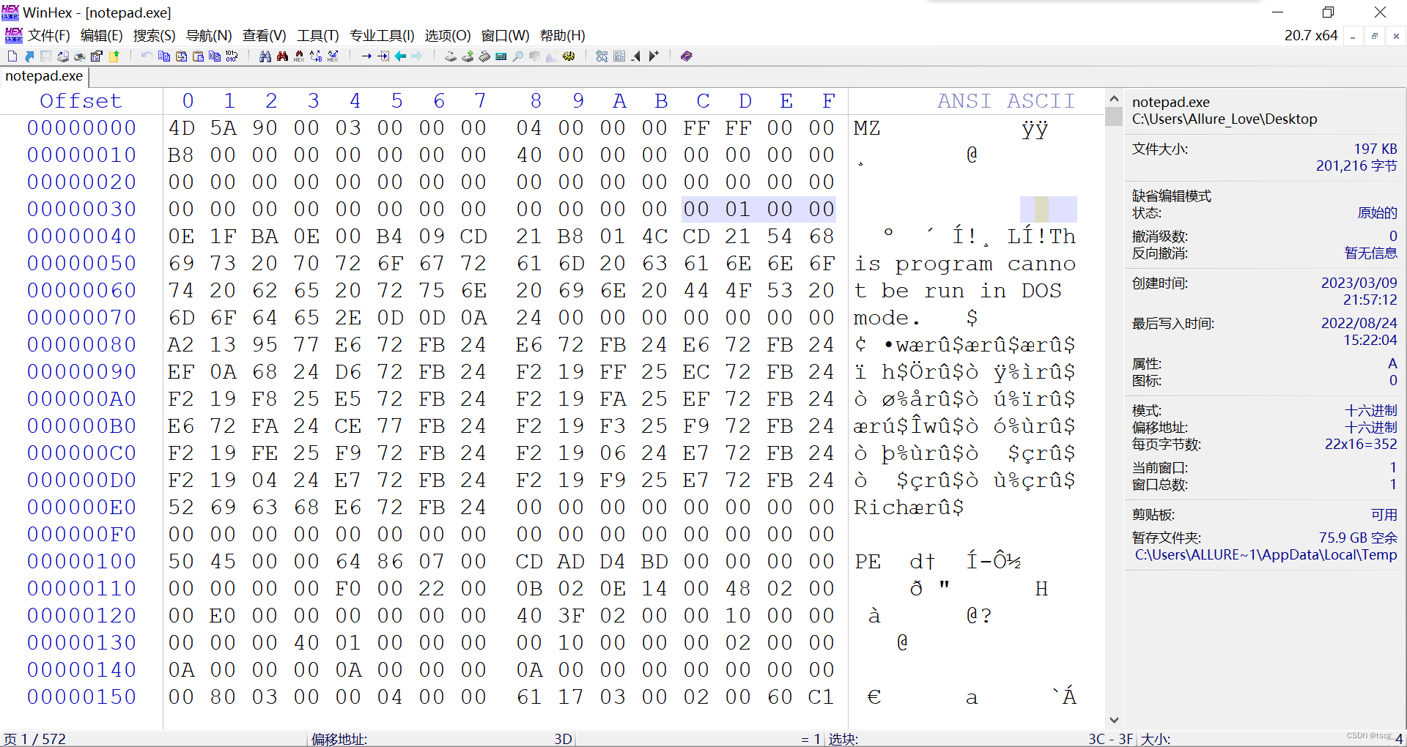Click the magnifier Analyze icon

517,56
